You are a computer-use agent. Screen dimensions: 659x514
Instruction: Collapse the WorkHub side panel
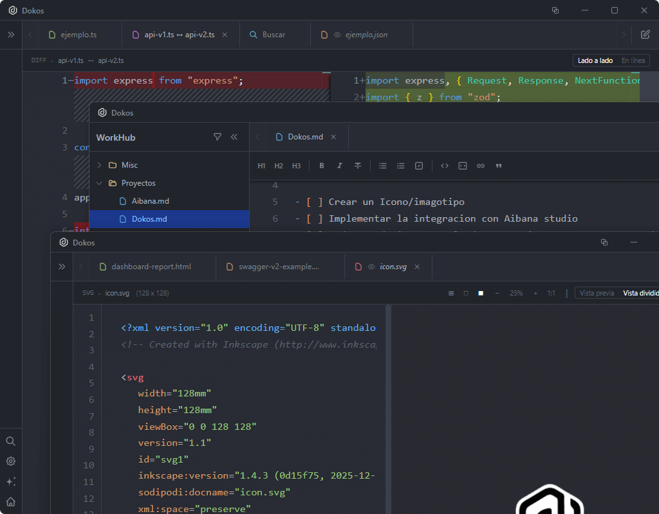click(234, 137)
